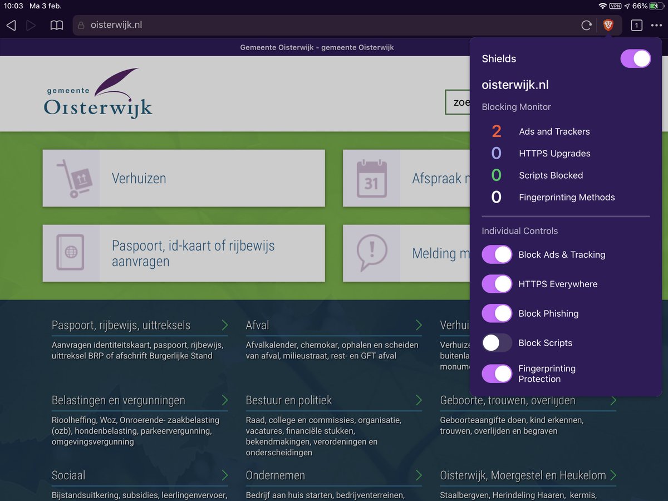The width and height of the screenshot is (668, 501).
Task: Click the passport icon tile
Action: point(71,253)
